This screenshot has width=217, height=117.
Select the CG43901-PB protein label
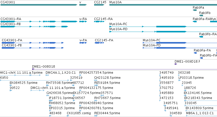(12, 45)
